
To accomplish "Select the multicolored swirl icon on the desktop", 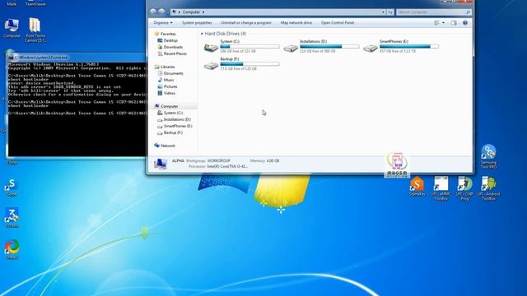I will pyautogui.click(x=12, y=249).
